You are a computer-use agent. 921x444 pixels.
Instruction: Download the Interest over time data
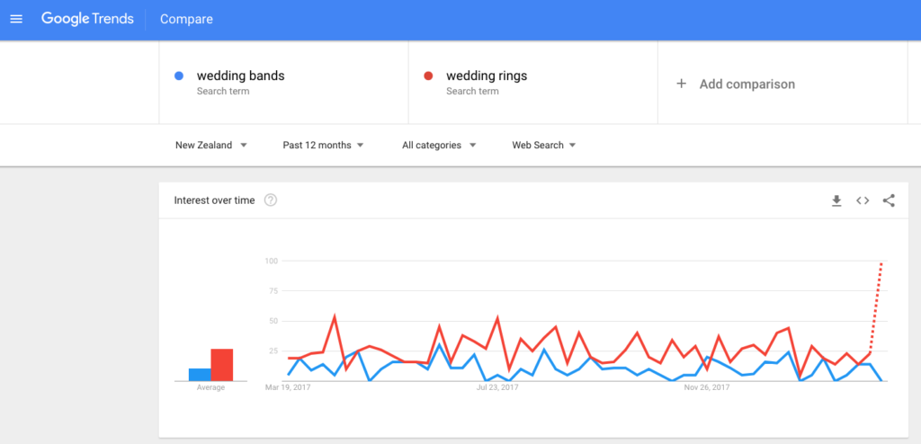(x=836, y=200)
